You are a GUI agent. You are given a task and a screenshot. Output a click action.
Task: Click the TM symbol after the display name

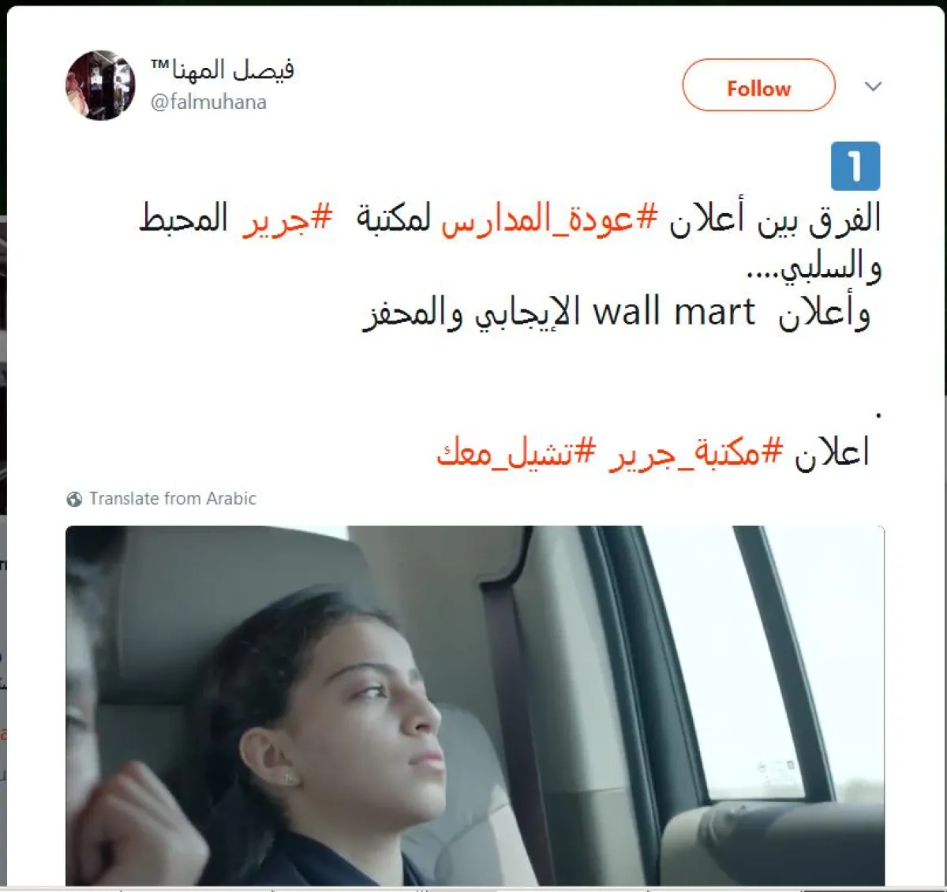pyautogui.click(x=159, y=64)
